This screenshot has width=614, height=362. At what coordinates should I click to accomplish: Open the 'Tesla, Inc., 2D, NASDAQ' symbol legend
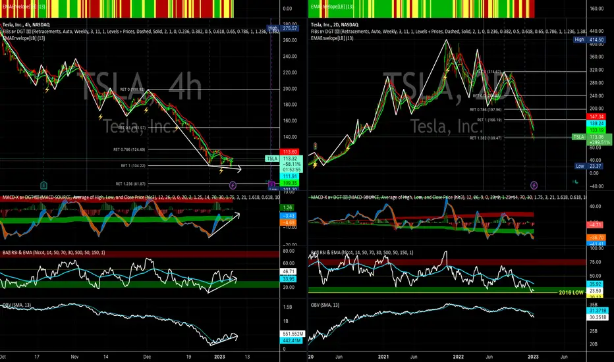pyautogui.click(x=335, y=24)
